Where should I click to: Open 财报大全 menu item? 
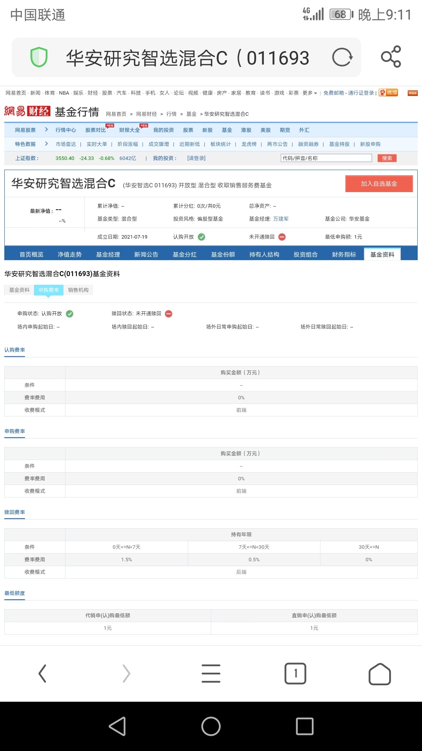coord(129,130)
